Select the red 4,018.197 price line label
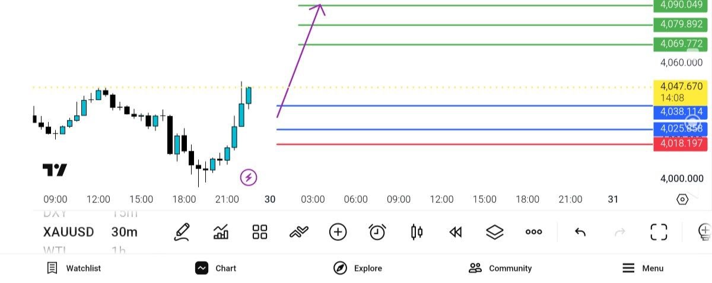The width and height of the screenshot is (712, 283). pos(680,144)
